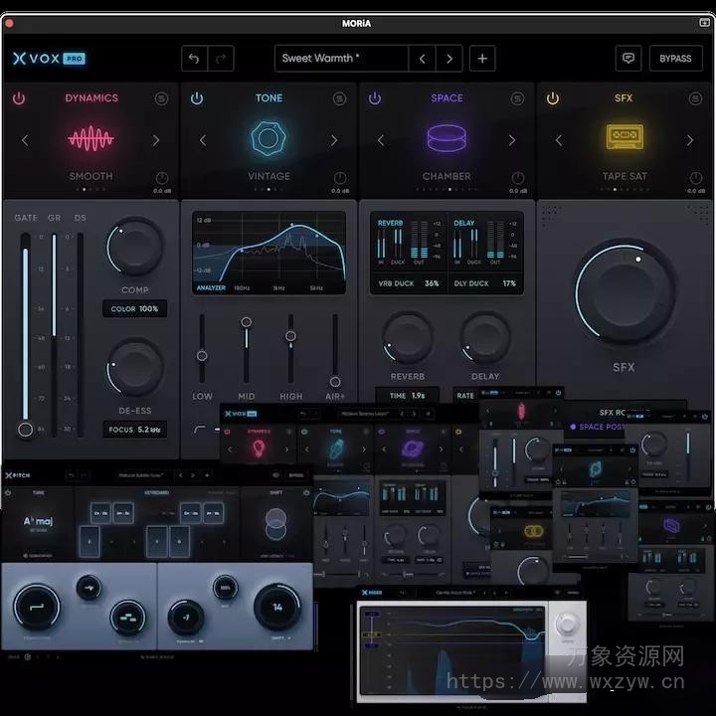Click the DYNAMICS module title
Image resolution: width=716 pixels, height=716 pixels.
[x=91, y=98]
